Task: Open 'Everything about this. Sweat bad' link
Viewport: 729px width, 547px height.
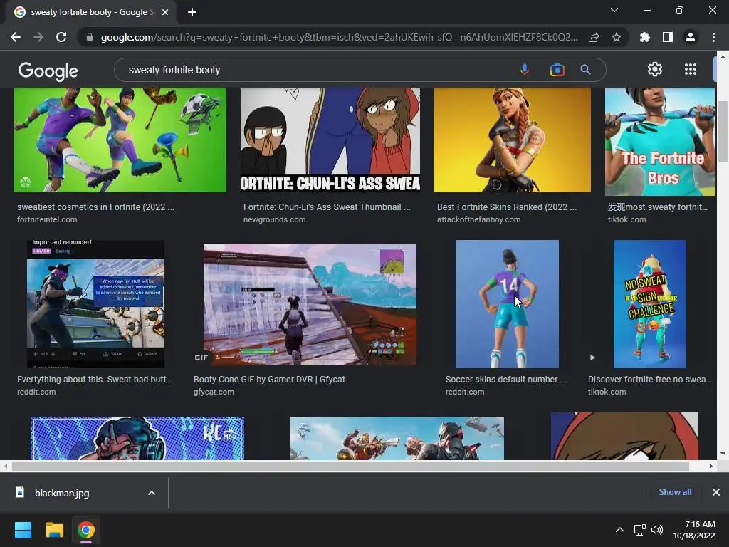Action: [95, 380]
